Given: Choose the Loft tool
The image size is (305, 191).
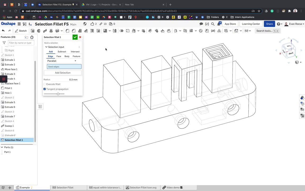Looking at the screenshot, I should [51, 31].
